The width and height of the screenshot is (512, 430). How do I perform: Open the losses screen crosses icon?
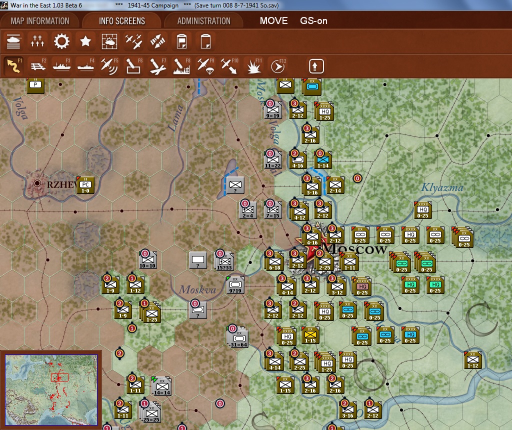coord(37,41)
